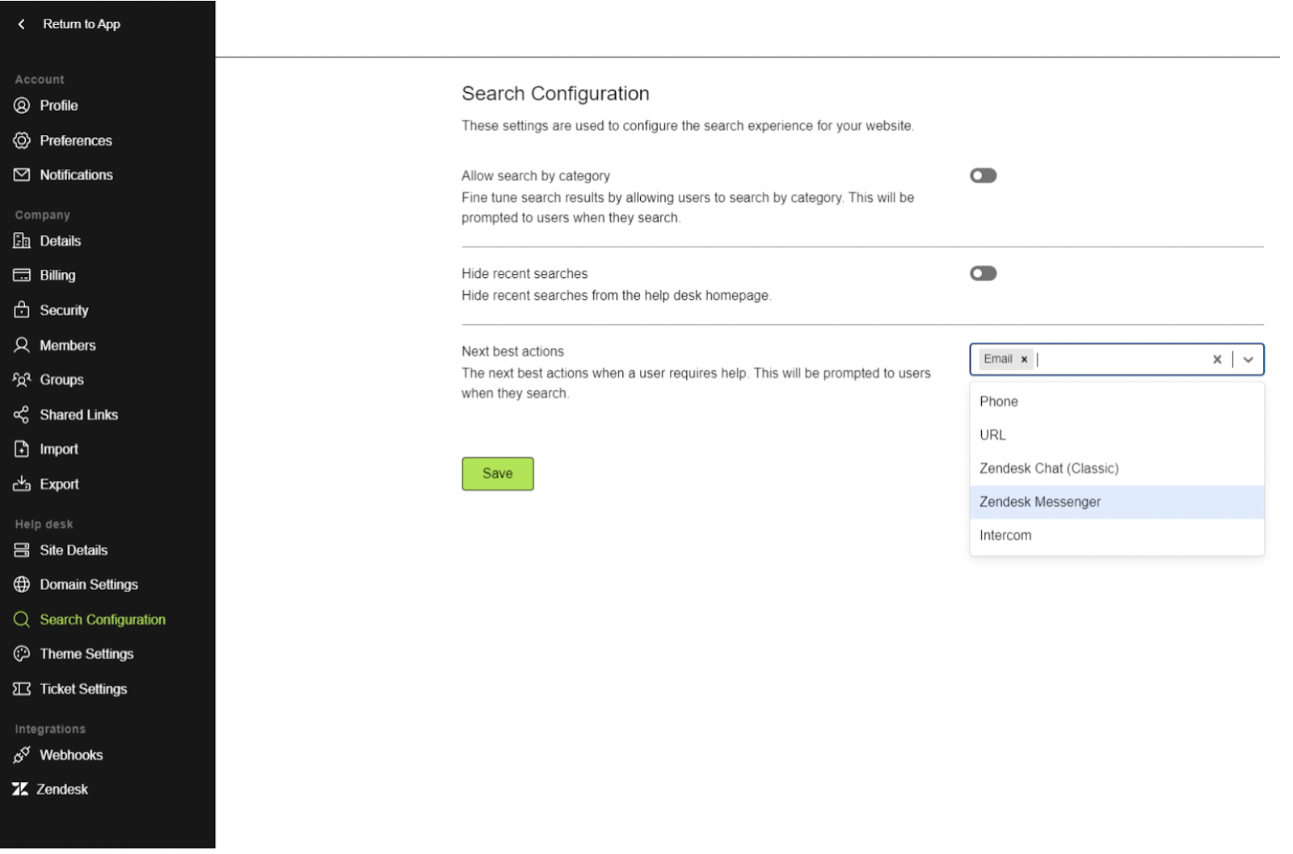This screenshot has height=854, width=1293.
Task: Go to Export page
Action: point(60,485)
